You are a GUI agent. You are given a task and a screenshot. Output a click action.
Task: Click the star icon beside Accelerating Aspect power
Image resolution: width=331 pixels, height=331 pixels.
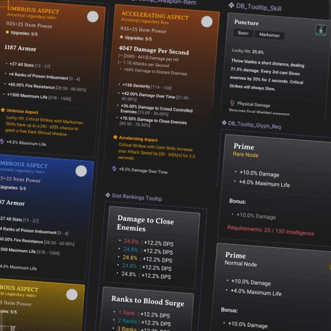[115, 137]
